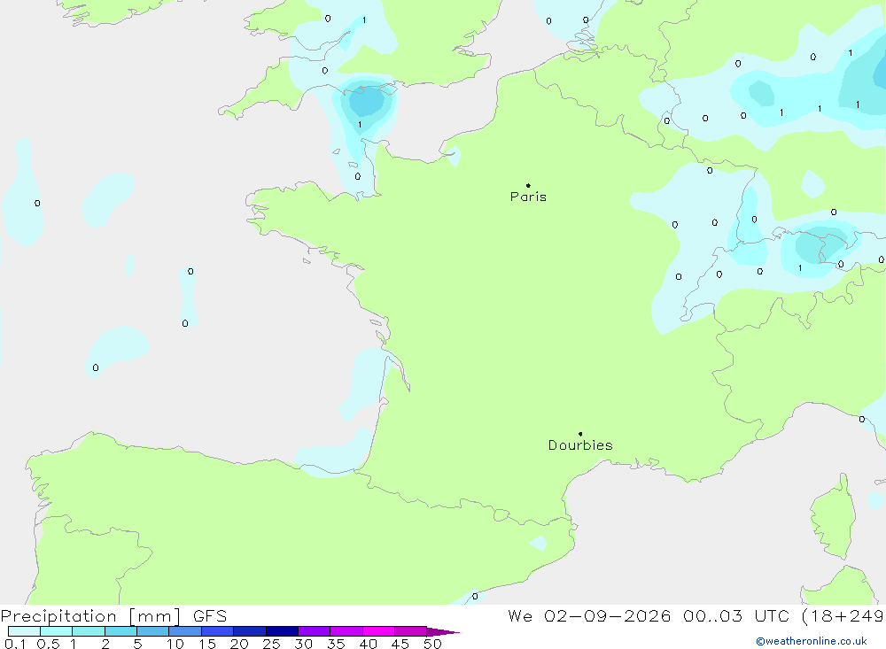The image size is (886, 649).
Task: Click the 'GFS' model label
Action: pyautogui.click(x=210, y=616)
